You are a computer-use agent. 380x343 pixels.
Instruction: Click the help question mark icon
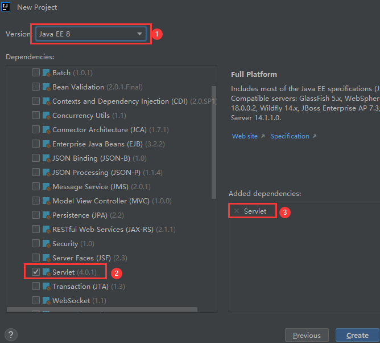[11, 335]
